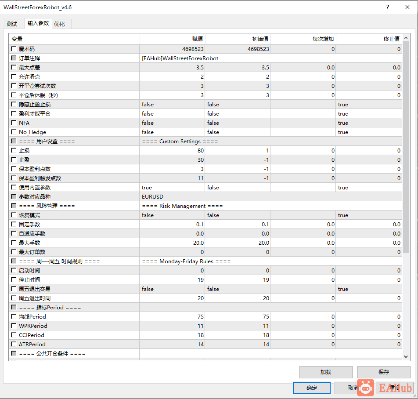Select the 平仓后休眠 (秒) row label
Image resolution: width=418 pixels, height=399 pixels.
(x=38, y=95)
